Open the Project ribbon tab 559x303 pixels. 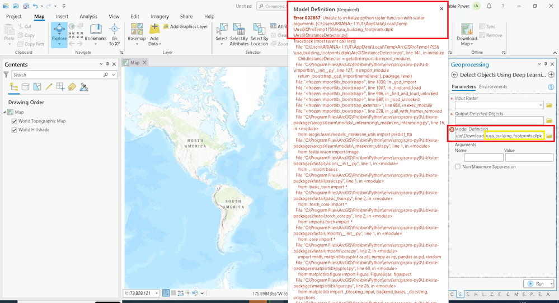(x=14, y=16)
